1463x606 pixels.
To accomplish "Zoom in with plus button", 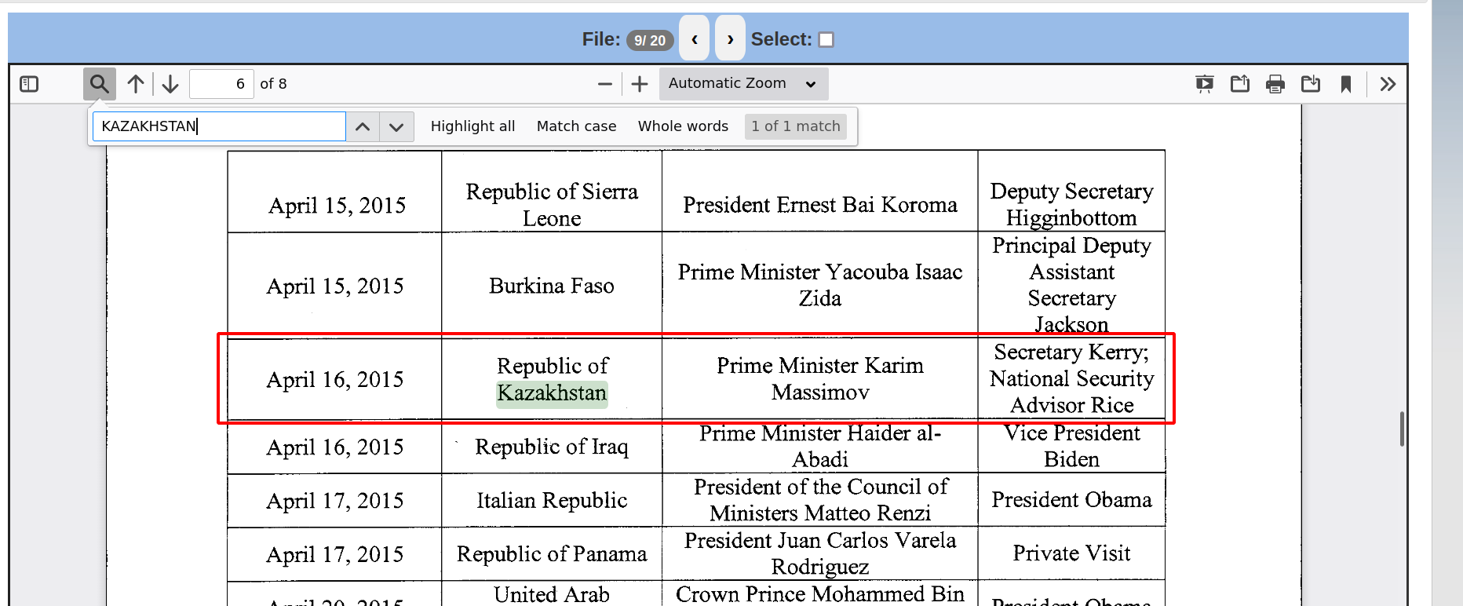I will click(x=640, y=84).
